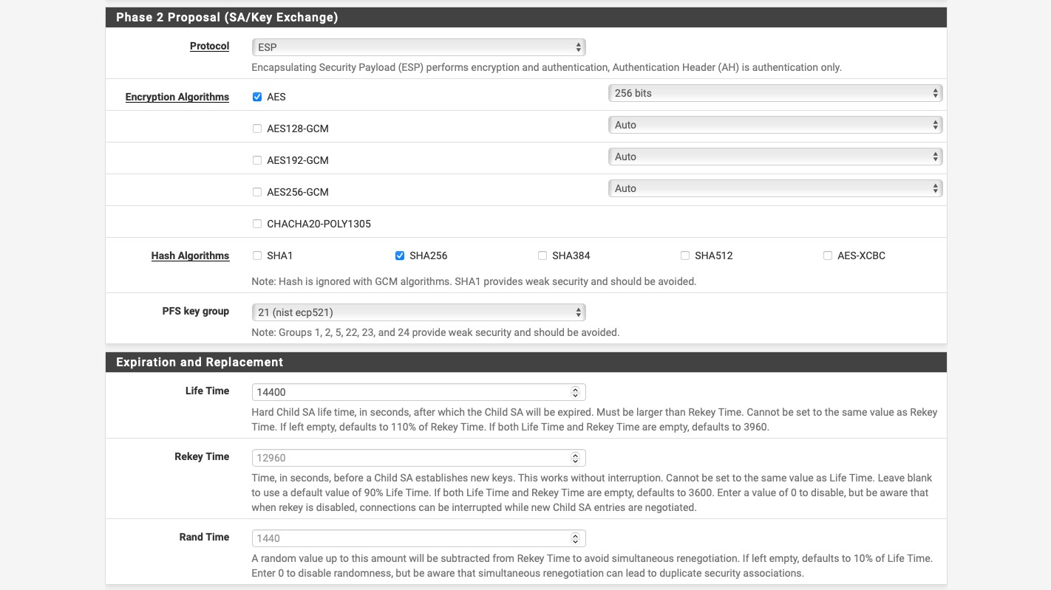Click the Rekey Time input field
The width and height of the screenshot is (1051, 590).
410,458
